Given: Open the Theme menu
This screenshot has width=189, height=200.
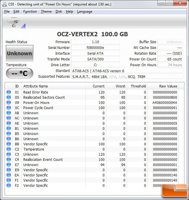Looking at the screenshot, I should click(x=46, y=12).
